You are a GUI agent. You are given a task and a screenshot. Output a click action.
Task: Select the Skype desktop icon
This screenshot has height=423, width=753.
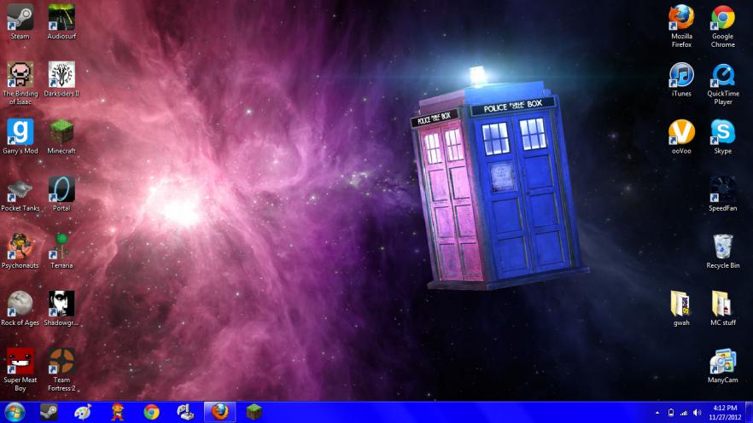[722, 132]
